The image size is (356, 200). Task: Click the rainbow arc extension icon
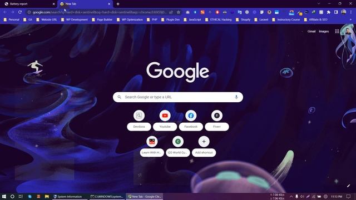coord(291,12)
